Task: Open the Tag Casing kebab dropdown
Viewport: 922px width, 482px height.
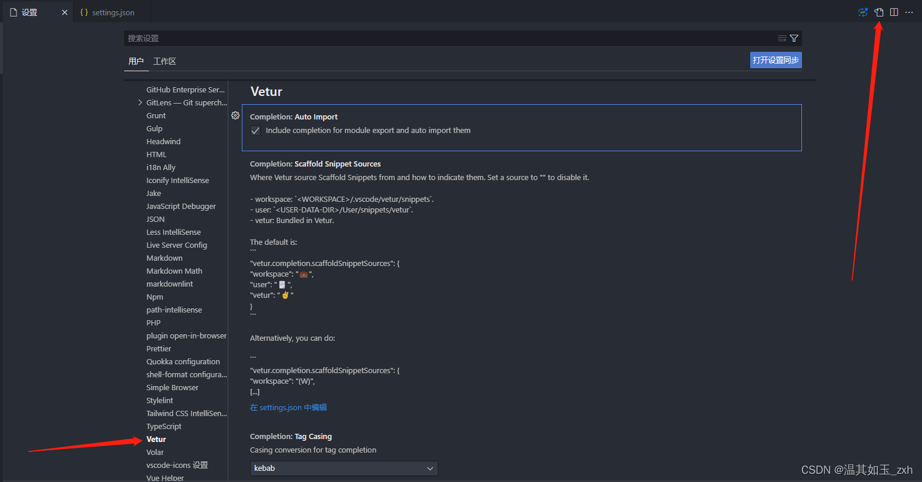Action: coord(344,468)
